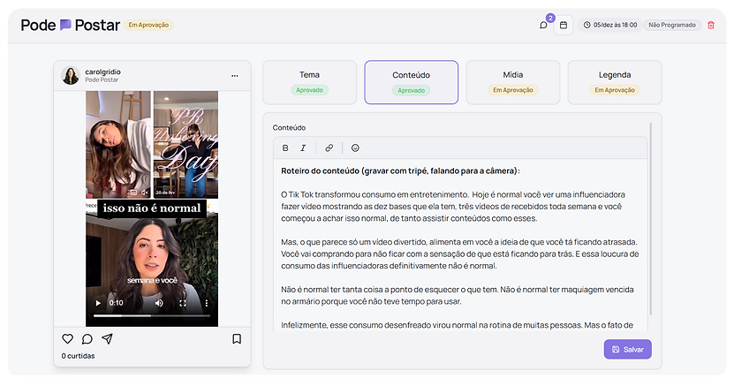Toggle bold formatting in editor
Screen dimensions: 734x386
(x=285, y=148)
